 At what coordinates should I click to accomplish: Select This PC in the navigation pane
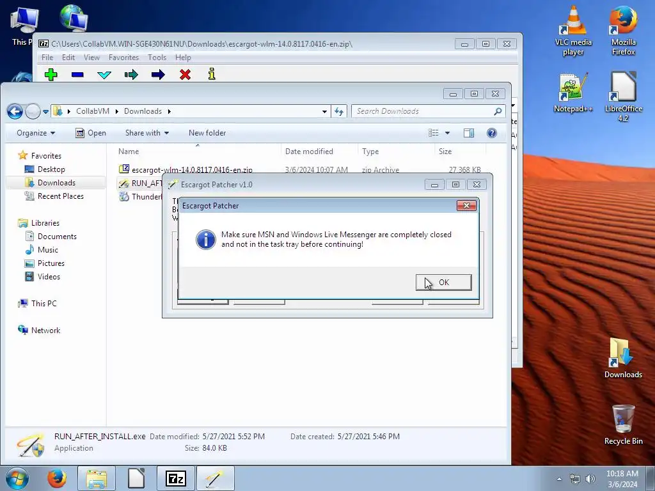(x=43, y=304)
